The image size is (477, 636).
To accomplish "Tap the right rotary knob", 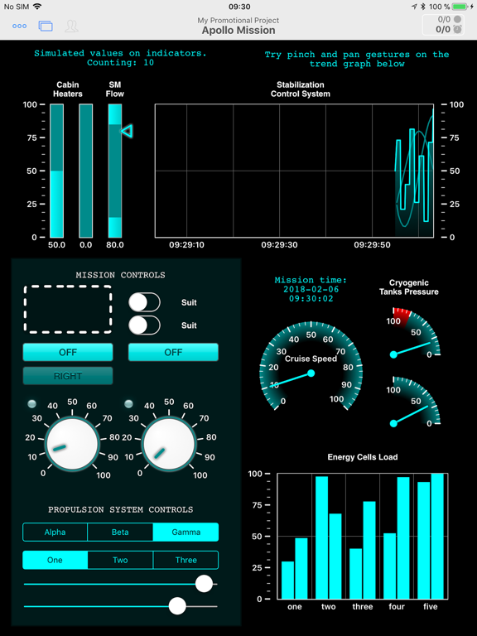I will [169, 444].
